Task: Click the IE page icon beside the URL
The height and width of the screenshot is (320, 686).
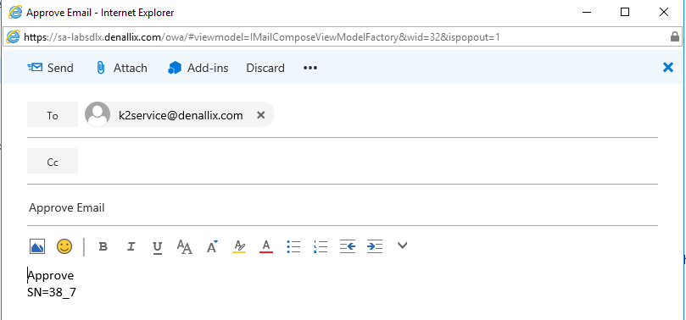Action: pyautogui.click(x=13, y=36)
